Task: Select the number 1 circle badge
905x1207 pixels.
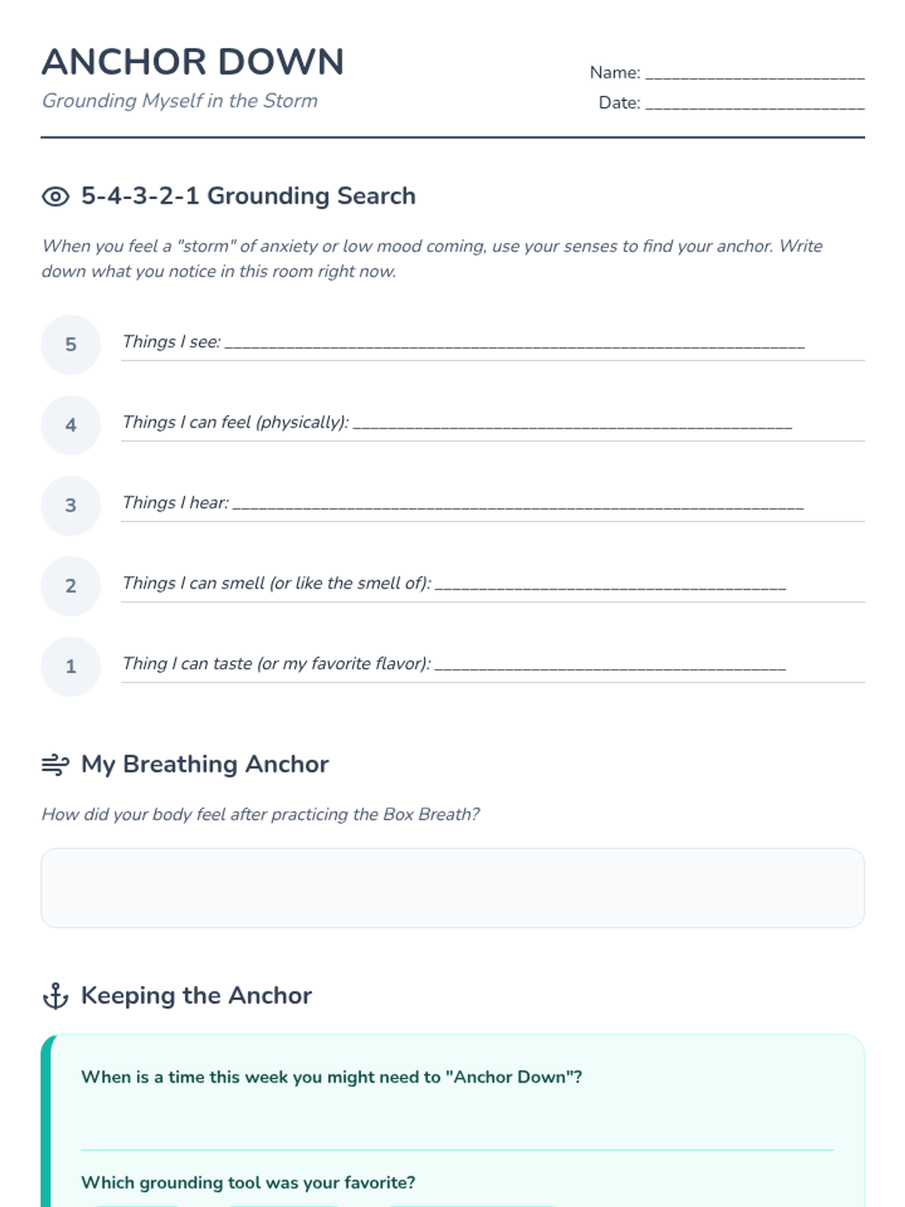Action: (x=70, y=667)
